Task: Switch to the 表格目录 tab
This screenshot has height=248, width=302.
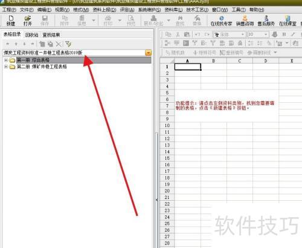Action: coord(12,34)
